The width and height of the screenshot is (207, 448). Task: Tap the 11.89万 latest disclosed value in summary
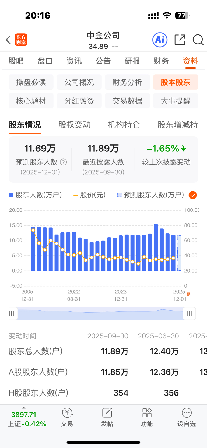pyautogui.click(x=103, y=148)
